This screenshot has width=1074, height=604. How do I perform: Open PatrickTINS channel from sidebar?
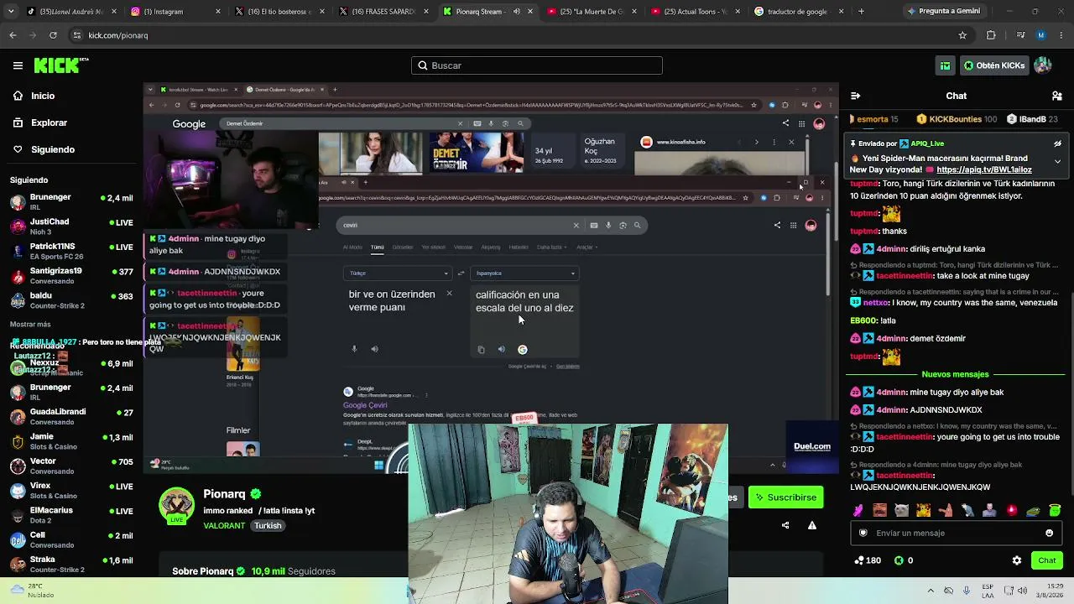pyautogui.click(x=70, y=251)
